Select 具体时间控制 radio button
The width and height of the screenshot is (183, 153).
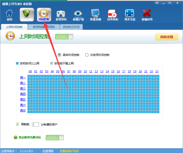59,55
